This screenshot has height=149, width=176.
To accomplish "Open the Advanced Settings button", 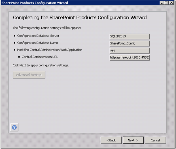I will pos(29,75).
